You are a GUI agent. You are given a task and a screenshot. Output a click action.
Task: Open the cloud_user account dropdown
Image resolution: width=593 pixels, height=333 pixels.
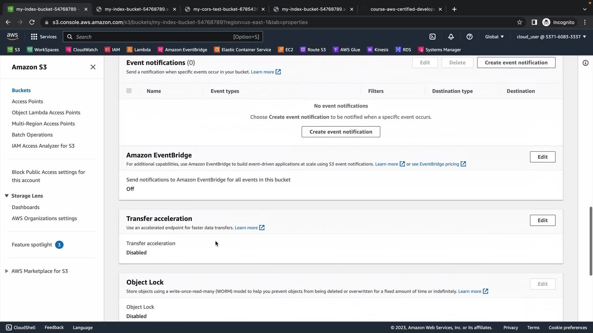551,37
